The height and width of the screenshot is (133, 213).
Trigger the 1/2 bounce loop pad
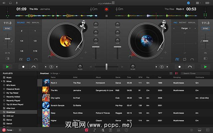tap(35, 41)
